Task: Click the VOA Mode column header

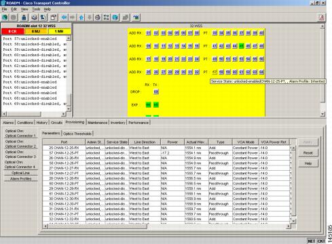Action: point(245,142)
